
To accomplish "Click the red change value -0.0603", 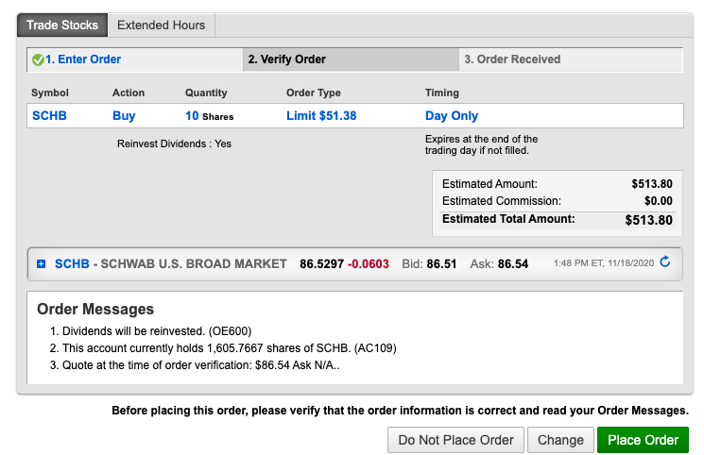I will coord(369,264).
